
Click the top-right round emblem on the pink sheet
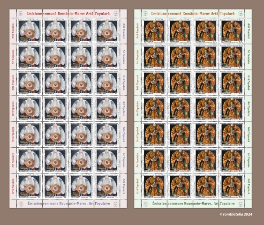116,14
